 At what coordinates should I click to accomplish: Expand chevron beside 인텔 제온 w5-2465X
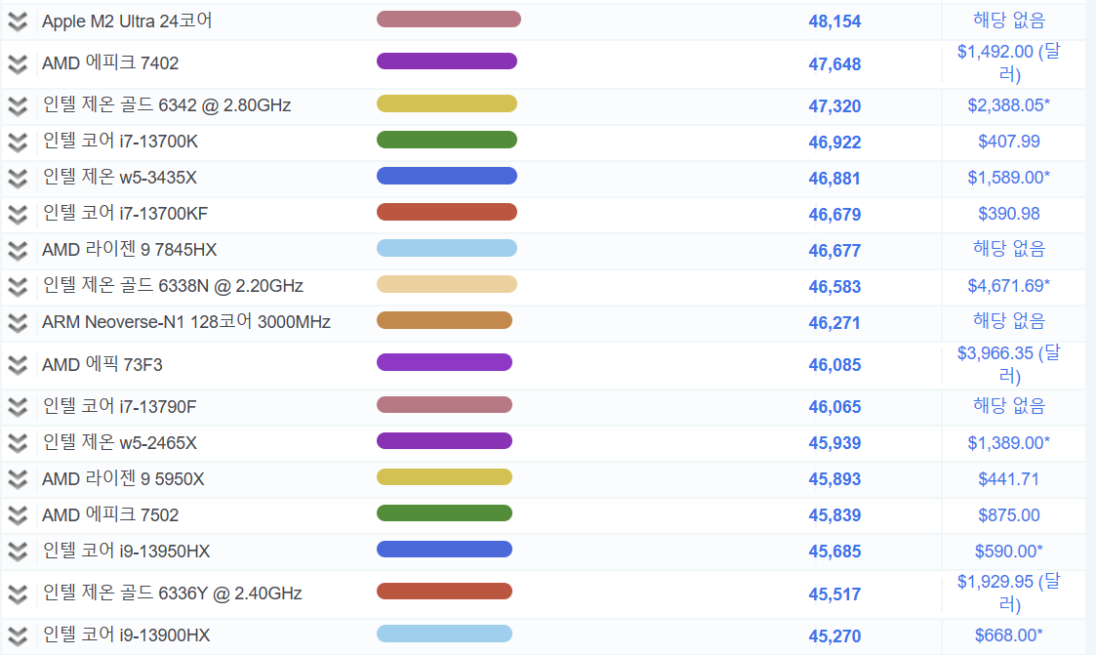point(18,444)
